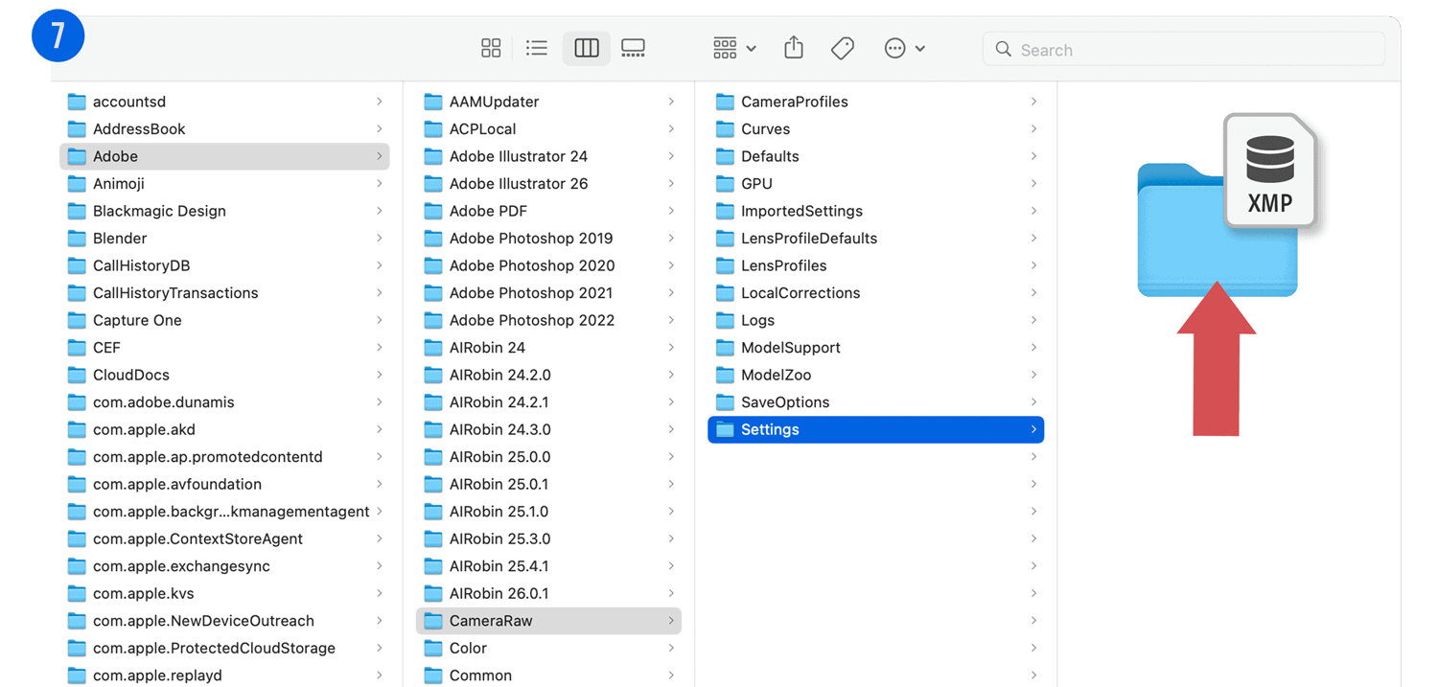Select the LensProfileDefaults folder
The image size is (1438, 687).
click(875, 238)
